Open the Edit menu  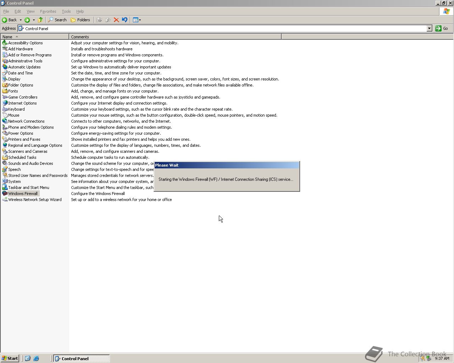pyautogui.click(x=18, y=11)
